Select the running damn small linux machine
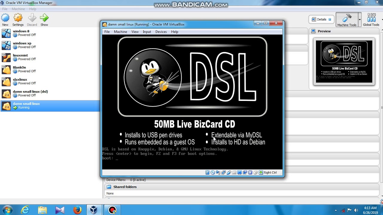 click(50, 106)
